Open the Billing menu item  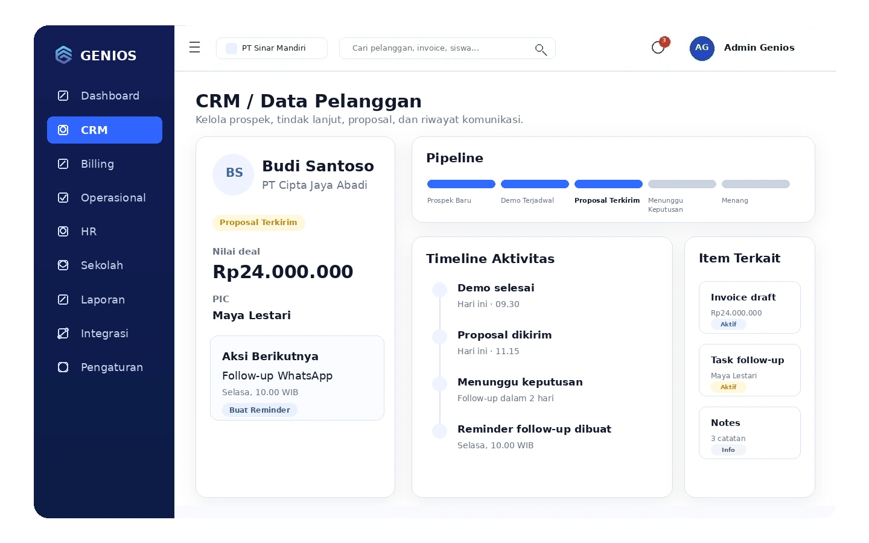[x=104, y=164]
